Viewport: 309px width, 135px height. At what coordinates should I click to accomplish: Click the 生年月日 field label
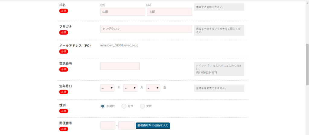coord(65,86)
